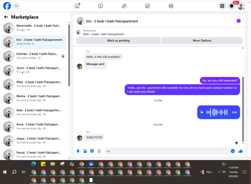This screenshot has height=184, width=251.
Task: Open the Marketplace storefront tab
Action: point(148,6)
